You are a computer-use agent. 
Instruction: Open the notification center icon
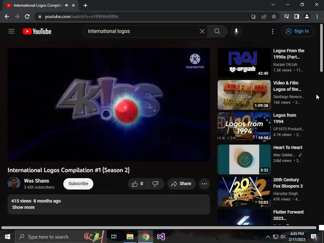click(314, 237)
